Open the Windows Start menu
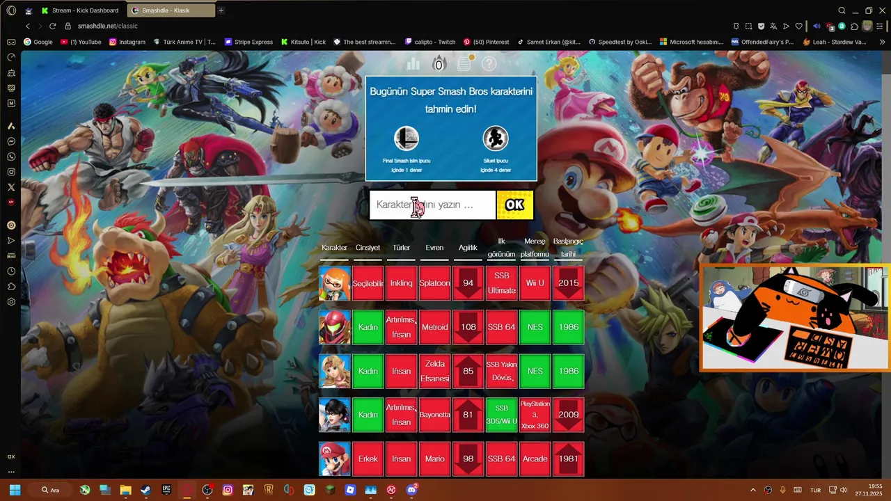The height and width of the screenshot is (501, 891). click(x=15, y=490)
